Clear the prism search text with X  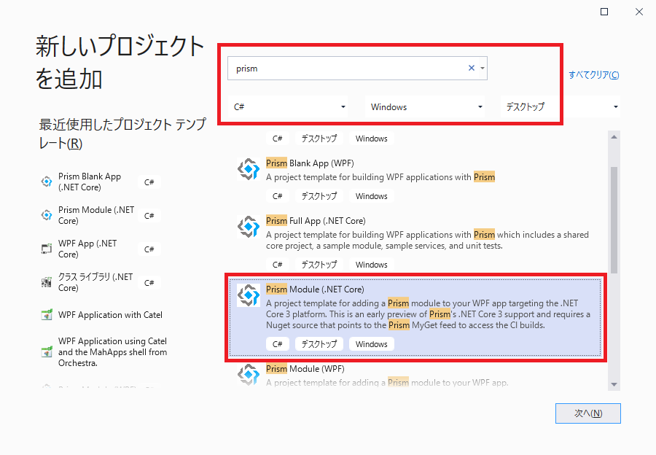pos(472,68)
